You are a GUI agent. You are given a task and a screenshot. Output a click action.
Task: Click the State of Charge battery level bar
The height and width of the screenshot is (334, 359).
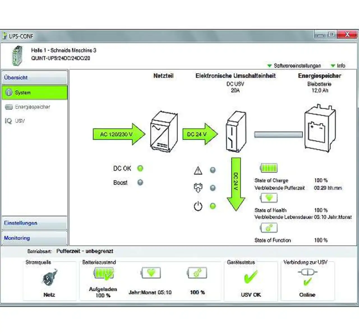(x=269, y=168)
